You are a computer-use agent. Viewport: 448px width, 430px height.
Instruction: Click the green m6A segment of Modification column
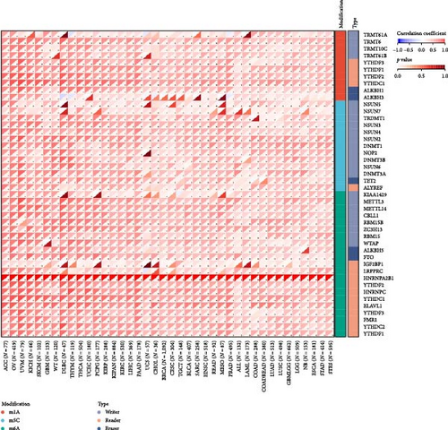(340, 263)
